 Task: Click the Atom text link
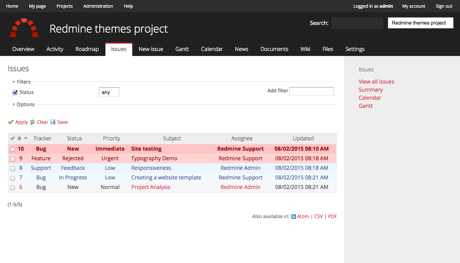(303, 217)
